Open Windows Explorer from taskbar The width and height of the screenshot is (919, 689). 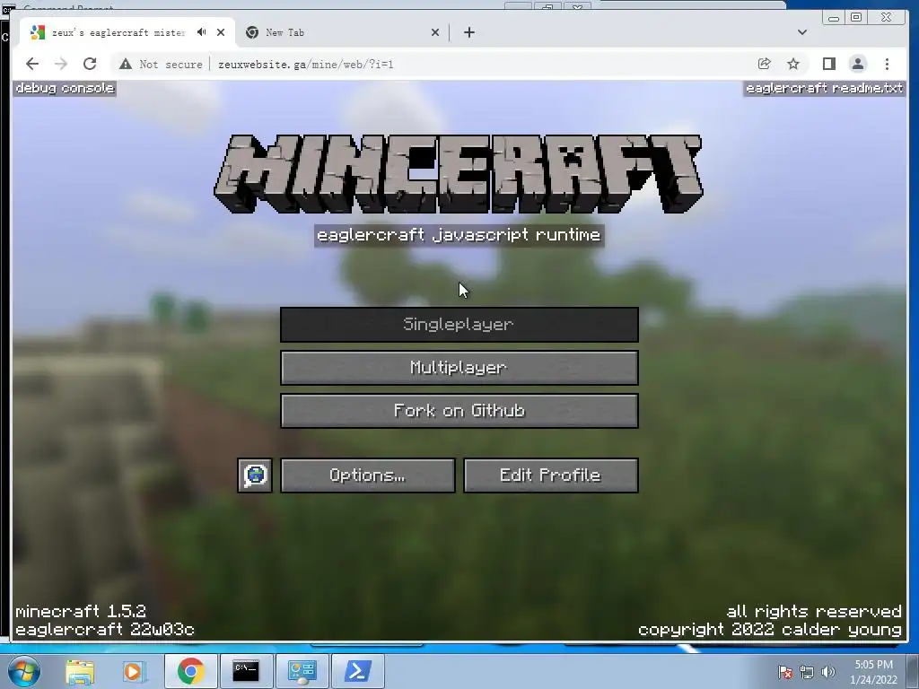(80, 671)
